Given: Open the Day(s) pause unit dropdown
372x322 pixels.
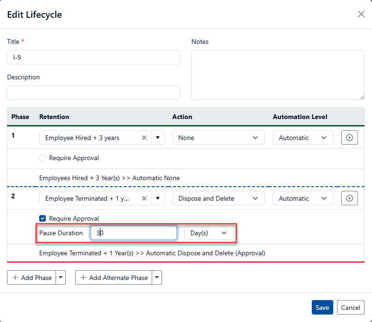Looking at the screenshot, I should [x=209, y=233].
